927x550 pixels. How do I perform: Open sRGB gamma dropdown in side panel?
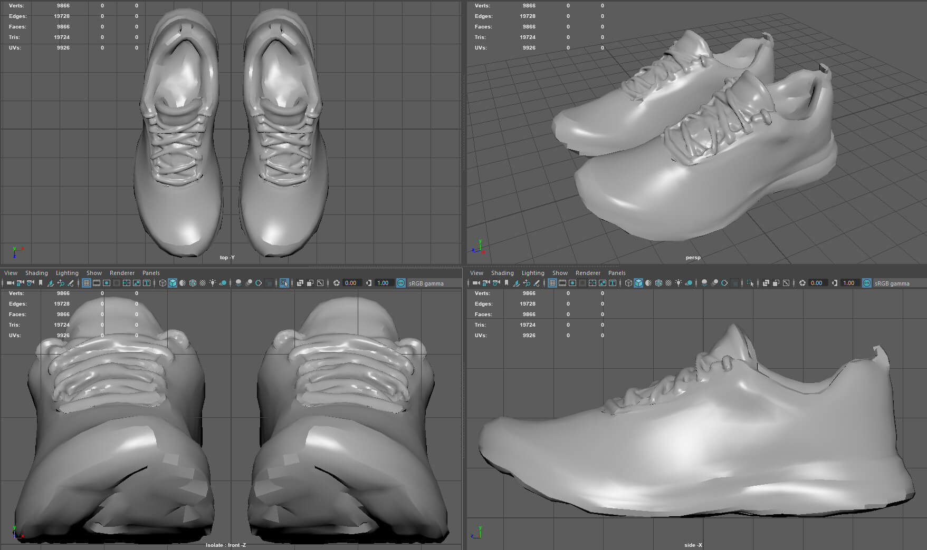tap(892, 283)
